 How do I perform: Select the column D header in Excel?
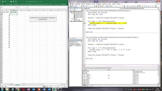29,10
